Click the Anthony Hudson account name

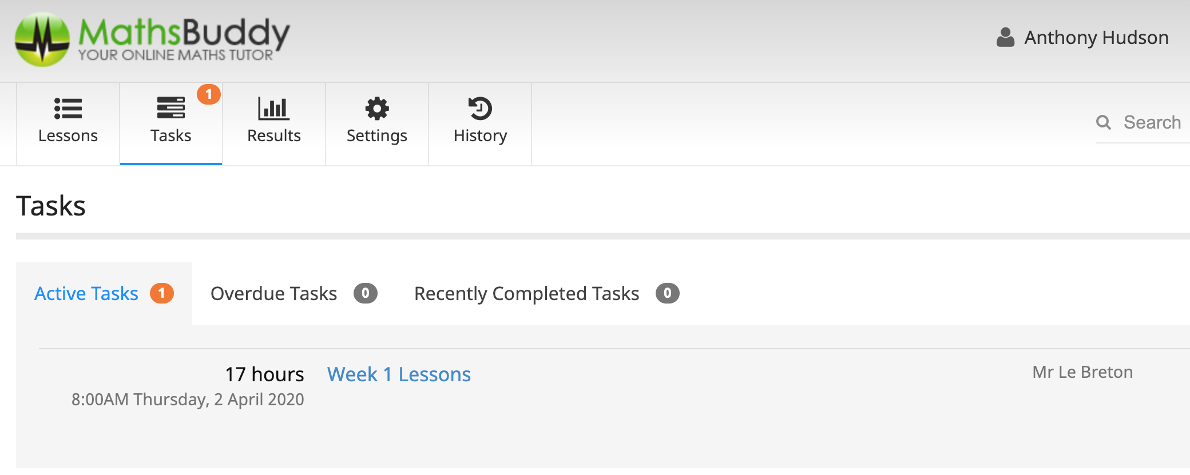(x=1096, y=38)
